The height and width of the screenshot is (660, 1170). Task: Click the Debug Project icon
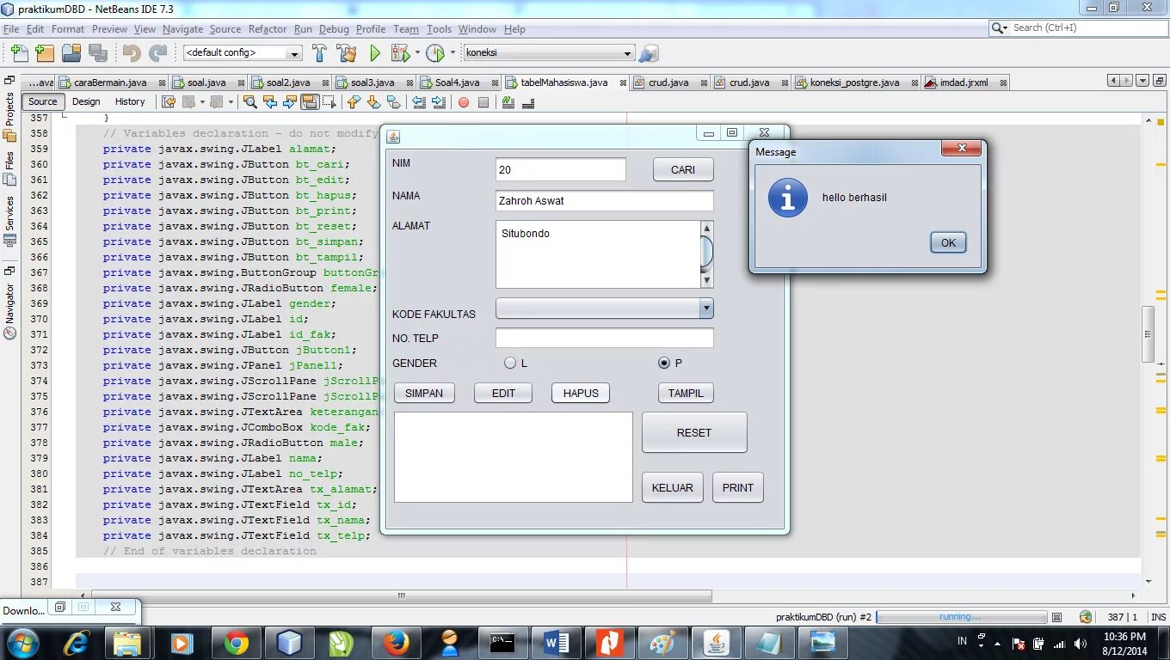point(400,53)
